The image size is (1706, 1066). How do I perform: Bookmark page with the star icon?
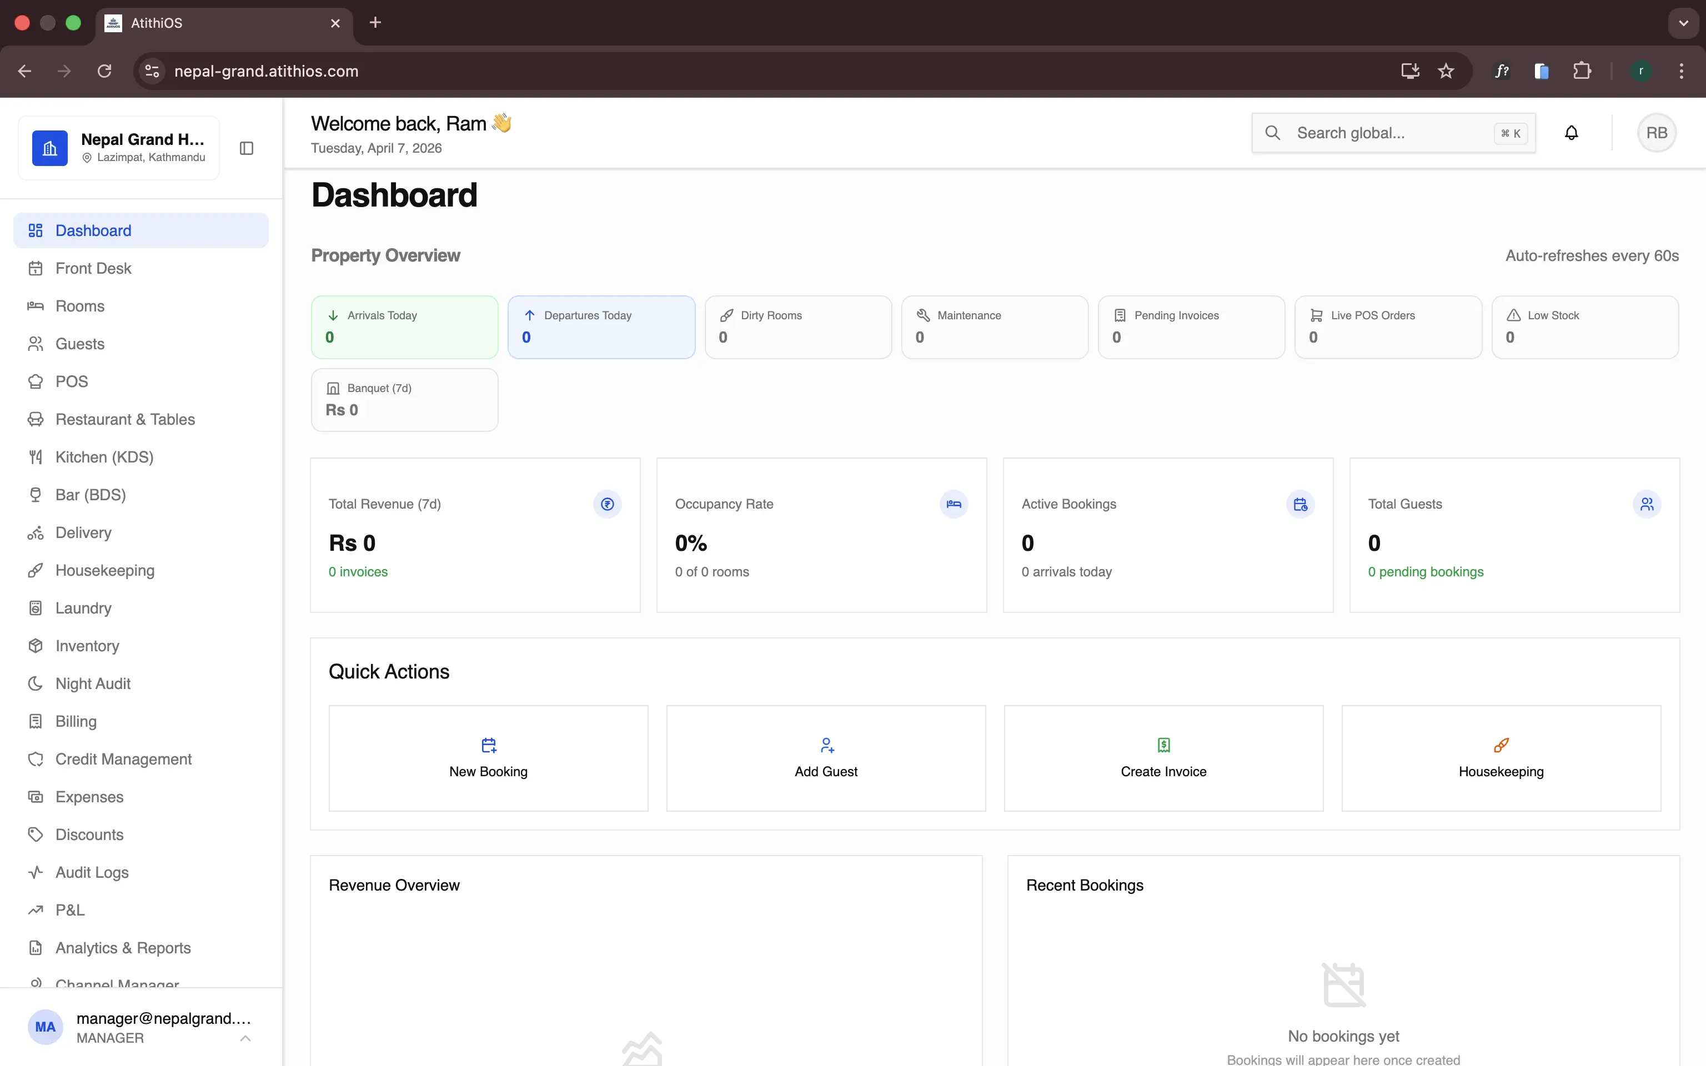(1446, 71)
